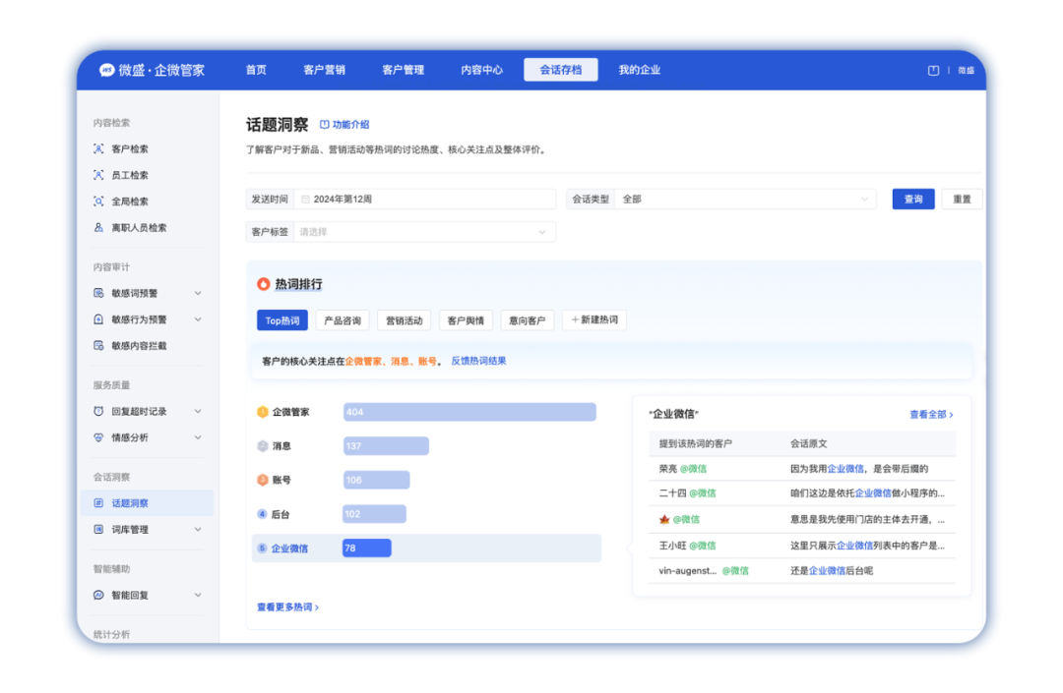Click the 敏感内容拦截 icon
Image resolution: width=1063 pixels, height=693 pixels.
pos(99,346)
